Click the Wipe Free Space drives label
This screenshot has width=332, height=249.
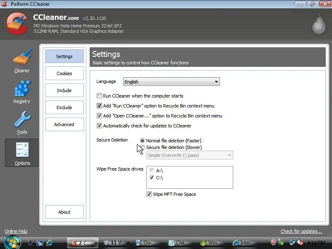(120, 169)
